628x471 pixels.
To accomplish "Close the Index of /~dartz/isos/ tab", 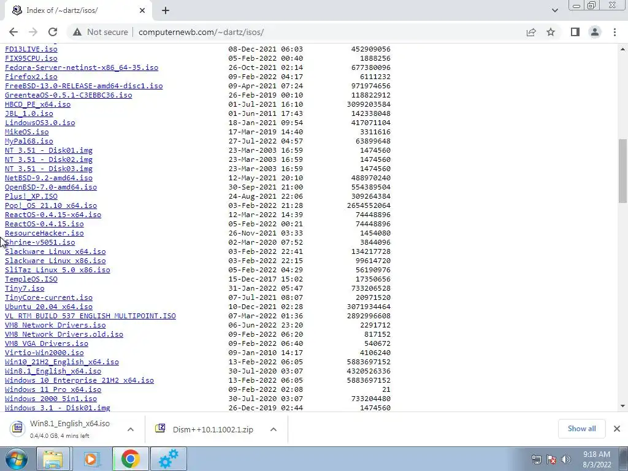I will point(142,10).
